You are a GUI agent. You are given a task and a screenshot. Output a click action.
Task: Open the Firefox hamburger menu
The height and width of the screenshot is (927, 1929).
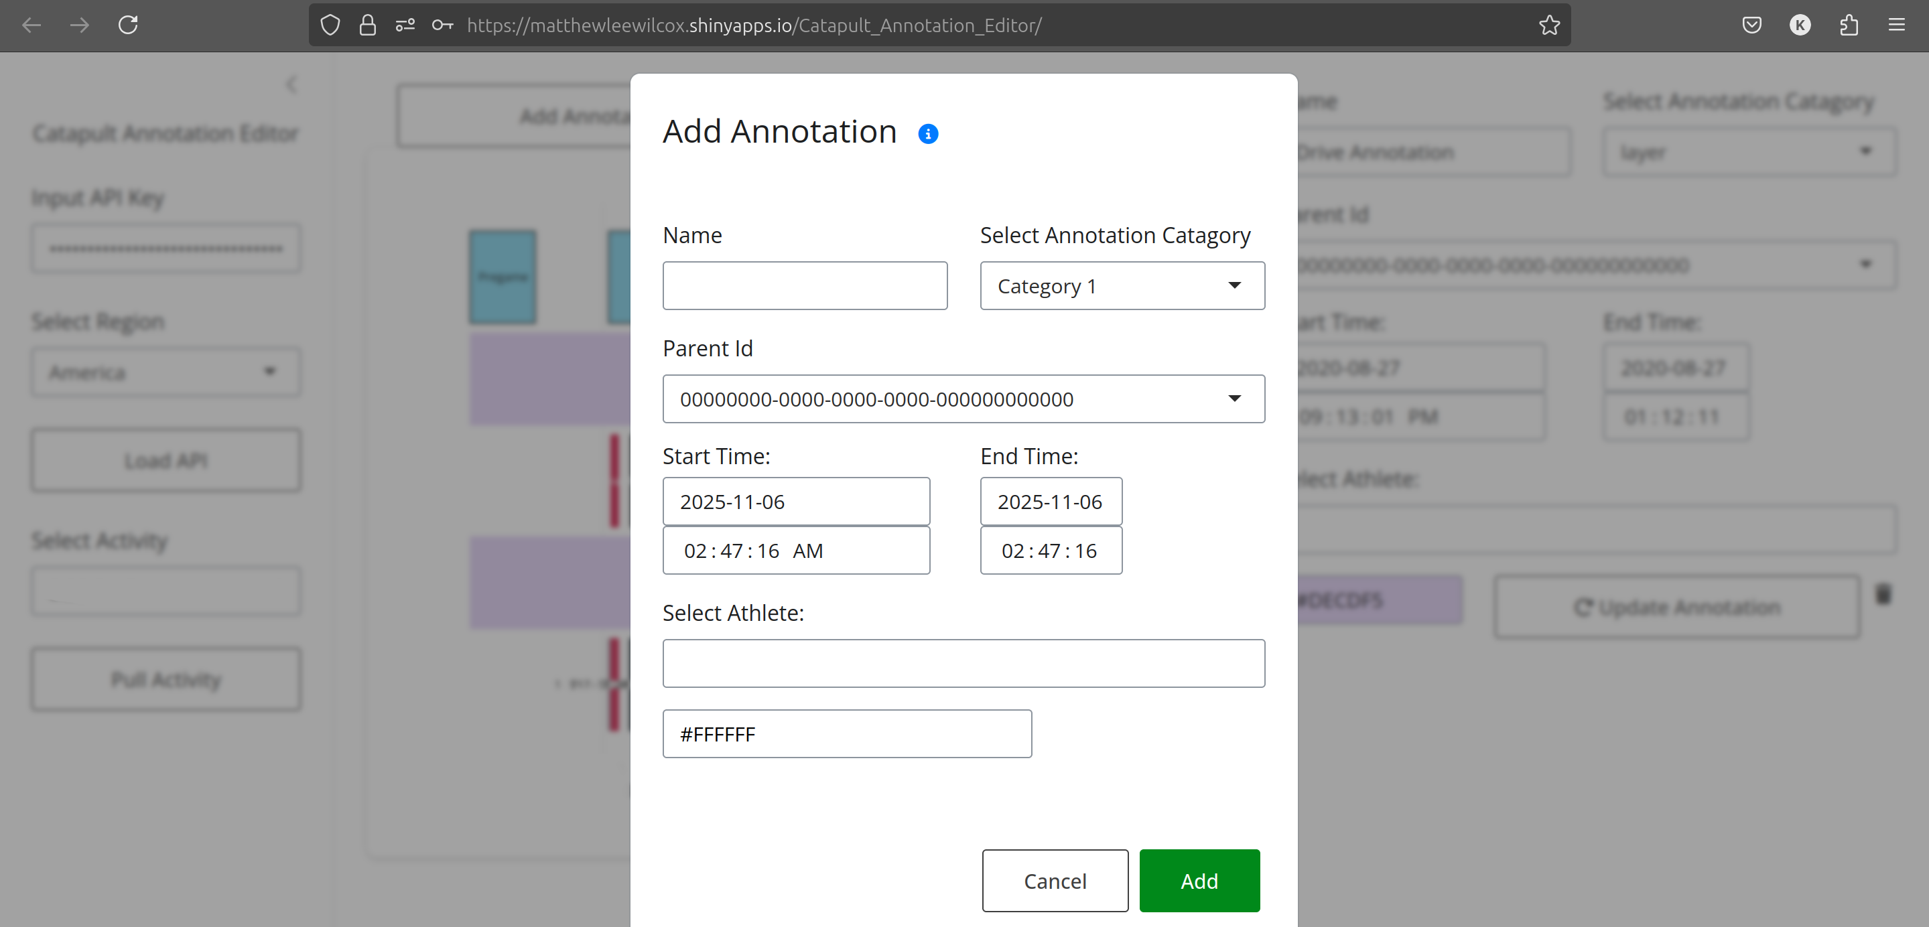(1898, 25)
